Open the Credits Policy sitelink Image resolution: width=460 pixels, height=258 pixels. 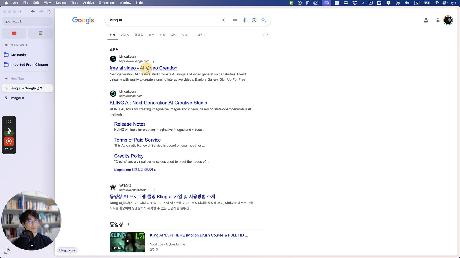pyautogui.click(x=129, y=156)
